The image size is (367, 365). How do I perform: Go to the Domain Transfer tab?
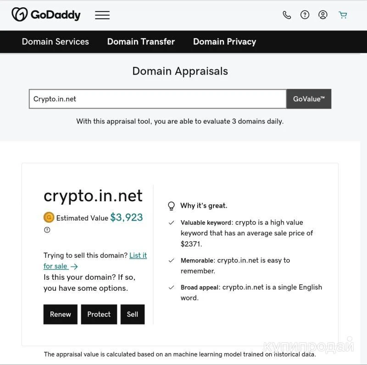point(141,42)
